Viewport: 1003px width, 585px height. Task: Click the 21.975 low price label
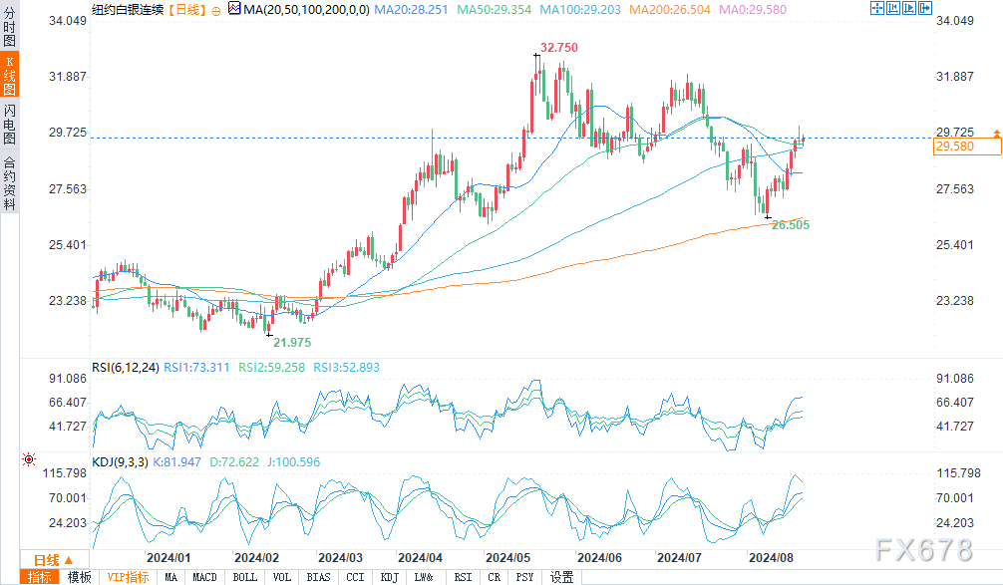292,343
